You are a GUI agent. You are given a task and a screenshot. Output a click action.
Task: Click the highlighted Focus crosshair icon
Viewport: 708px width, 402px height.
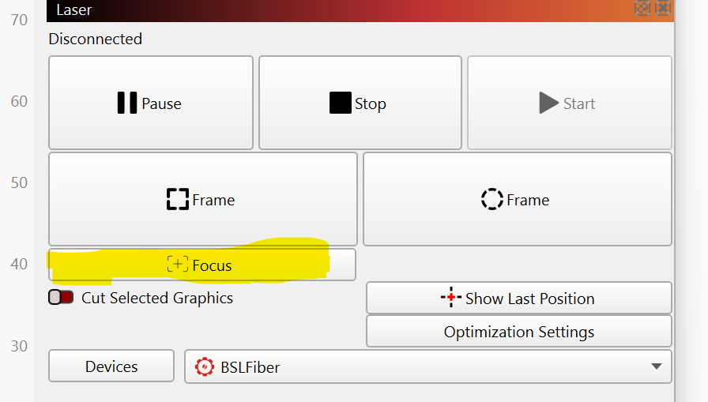tap(178, 265)
